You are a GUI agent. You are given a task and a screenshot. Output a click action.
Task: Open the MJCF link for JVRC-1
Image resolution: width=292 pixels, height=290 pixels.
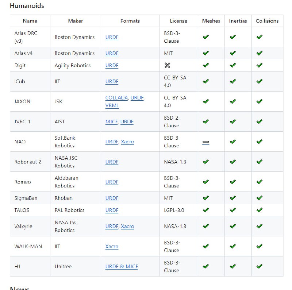[x=111, y=121]
